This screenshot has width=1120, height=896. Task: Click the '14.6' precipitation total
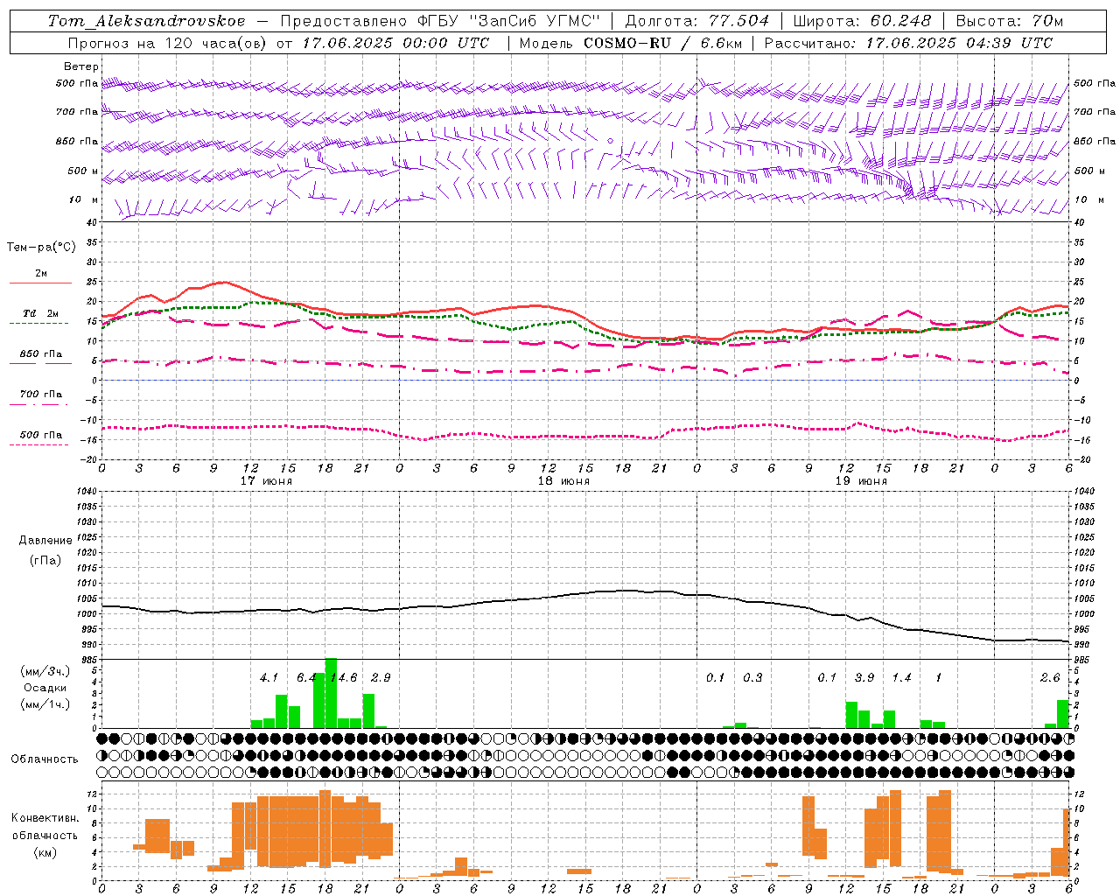tap(344, 677)
